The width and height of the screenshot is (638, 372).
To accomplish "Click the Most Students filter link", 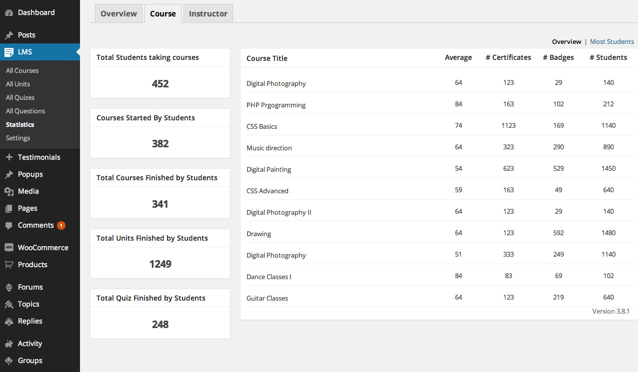I will pyautogui.click(x=611, y=42).
